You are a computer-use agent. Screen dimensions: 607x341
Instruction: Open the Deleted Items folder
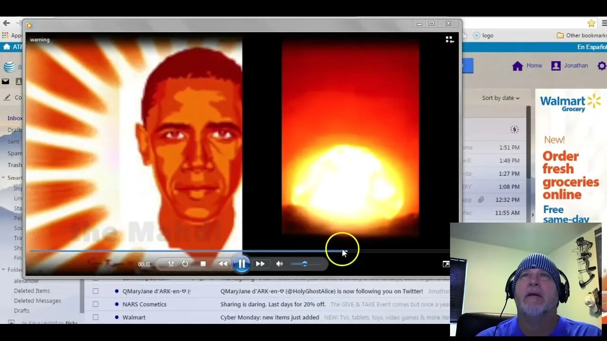tap(32, 291)
